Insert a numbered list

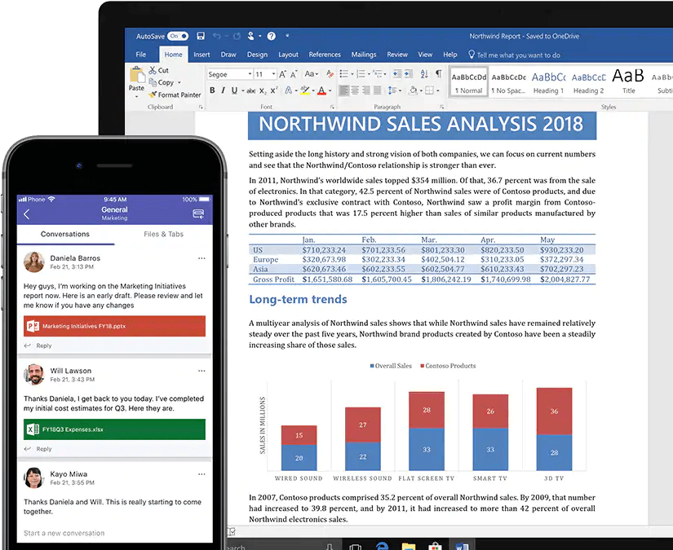(x=361, y=74)
